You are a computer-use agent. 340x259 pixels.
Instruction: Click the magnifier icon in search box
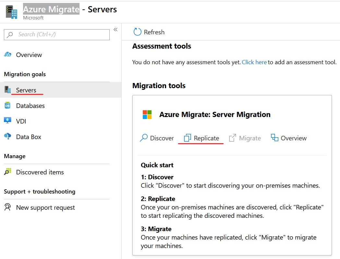10,35
